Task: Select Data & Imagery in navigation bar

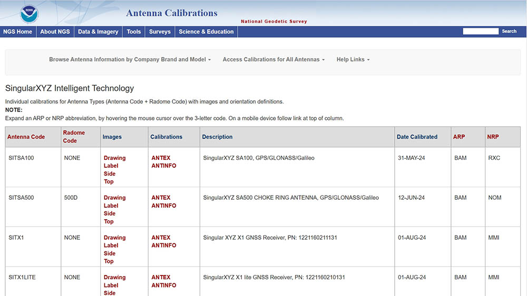Action: click(x=98, y=32)
